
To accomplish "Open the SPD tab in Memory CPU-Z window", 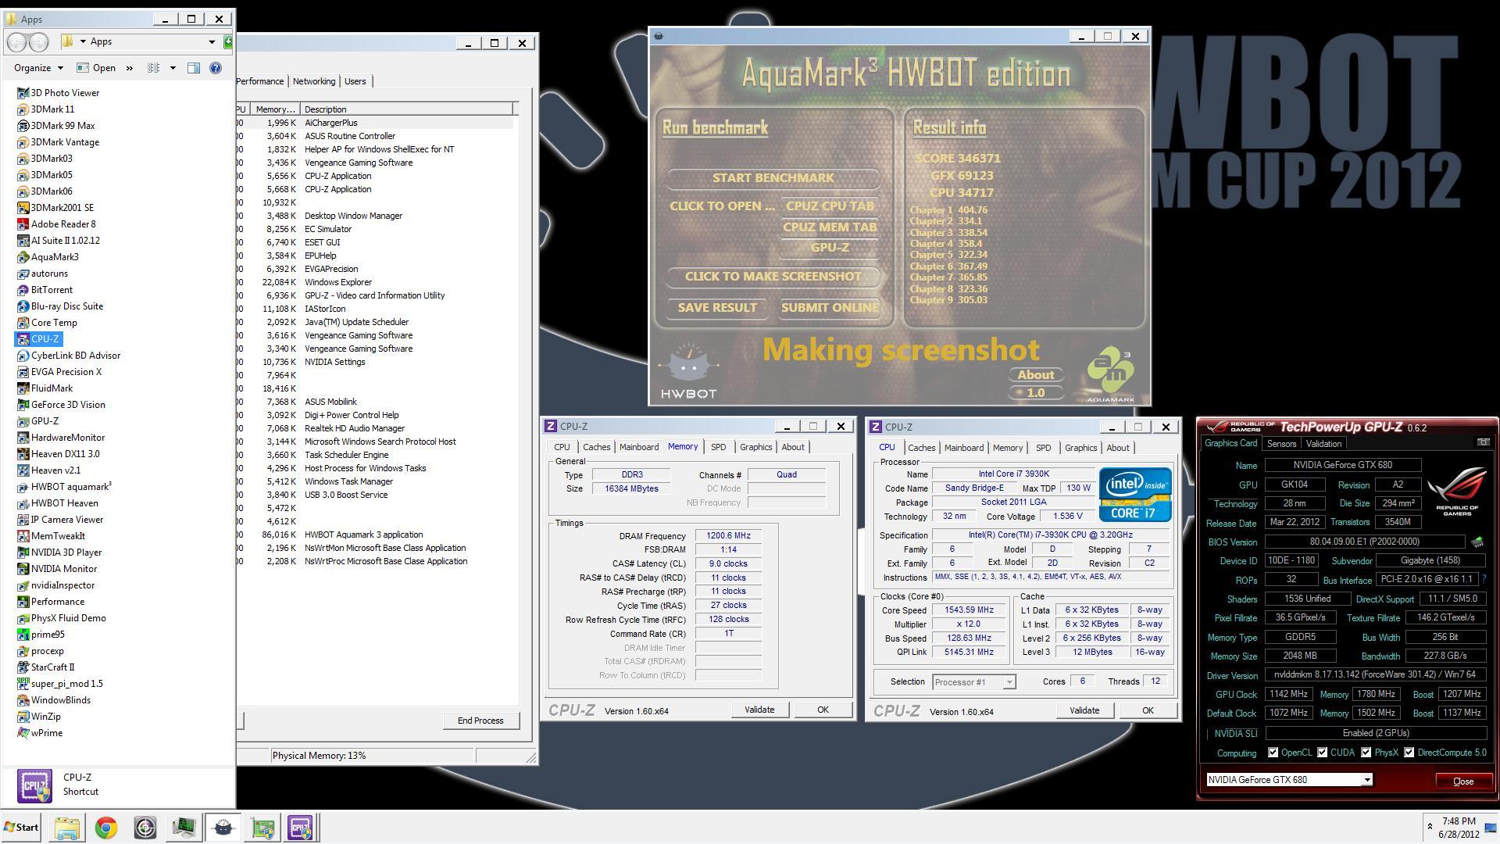I will click(x=718, y=447).
